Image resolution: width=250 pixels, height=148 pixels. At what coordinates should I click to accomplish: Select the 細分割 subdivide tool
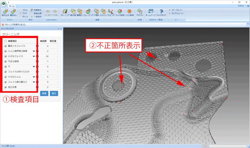tap(73, 12)
